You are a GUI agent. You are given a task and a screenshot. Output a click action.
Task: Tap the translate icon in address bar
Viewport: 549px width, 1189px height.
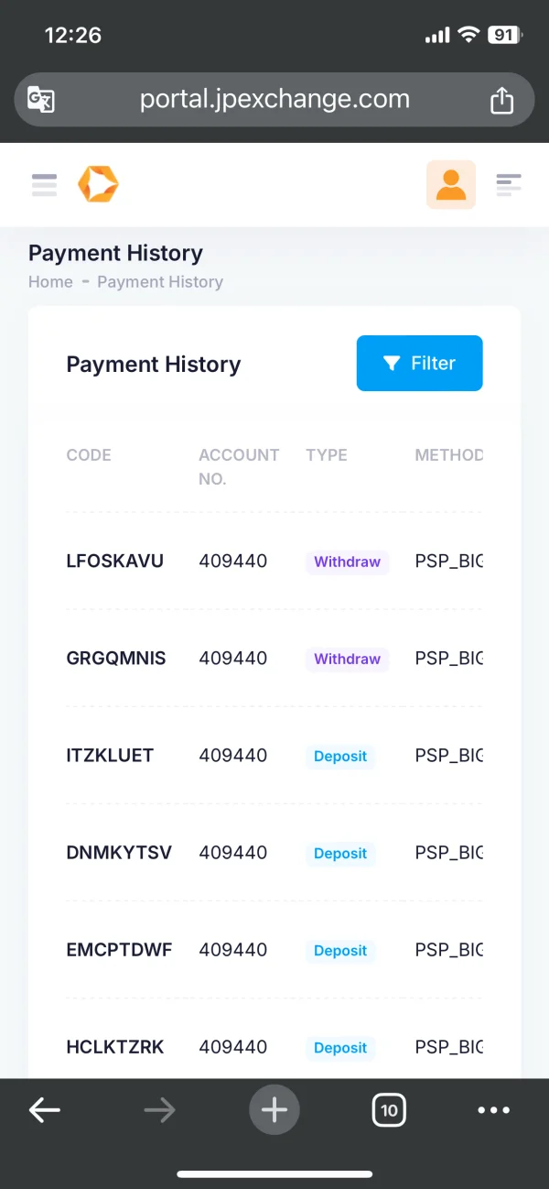click(41, 100)
